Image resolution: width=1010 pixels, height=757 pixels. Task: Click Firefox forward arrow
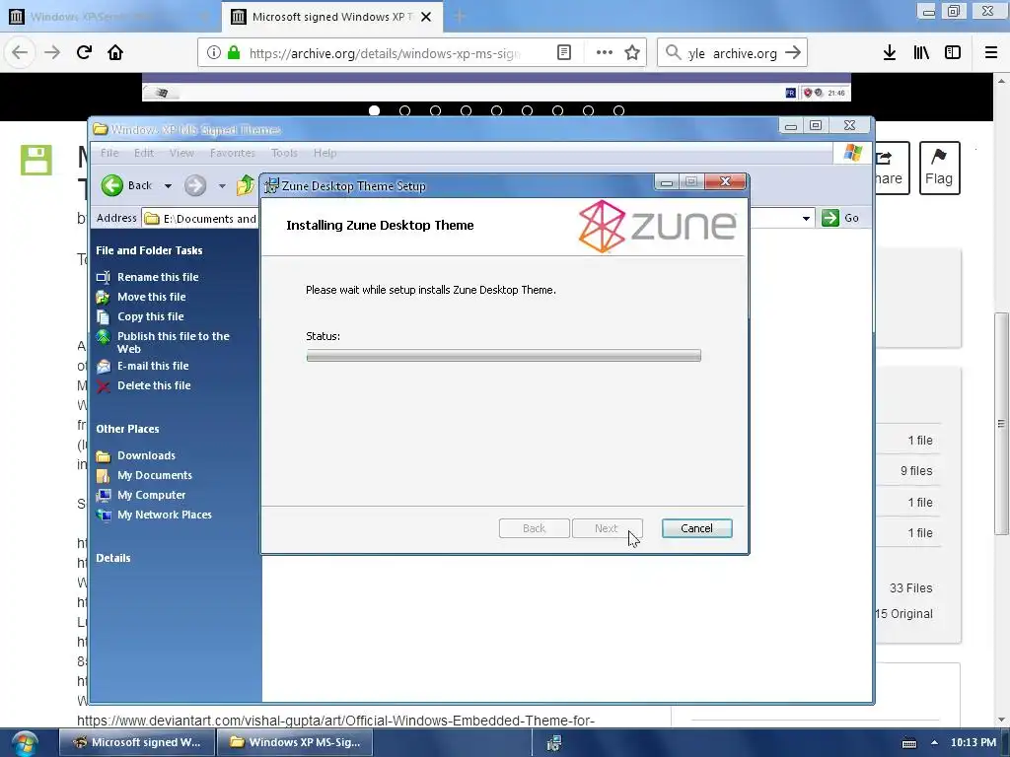(52, 52)
